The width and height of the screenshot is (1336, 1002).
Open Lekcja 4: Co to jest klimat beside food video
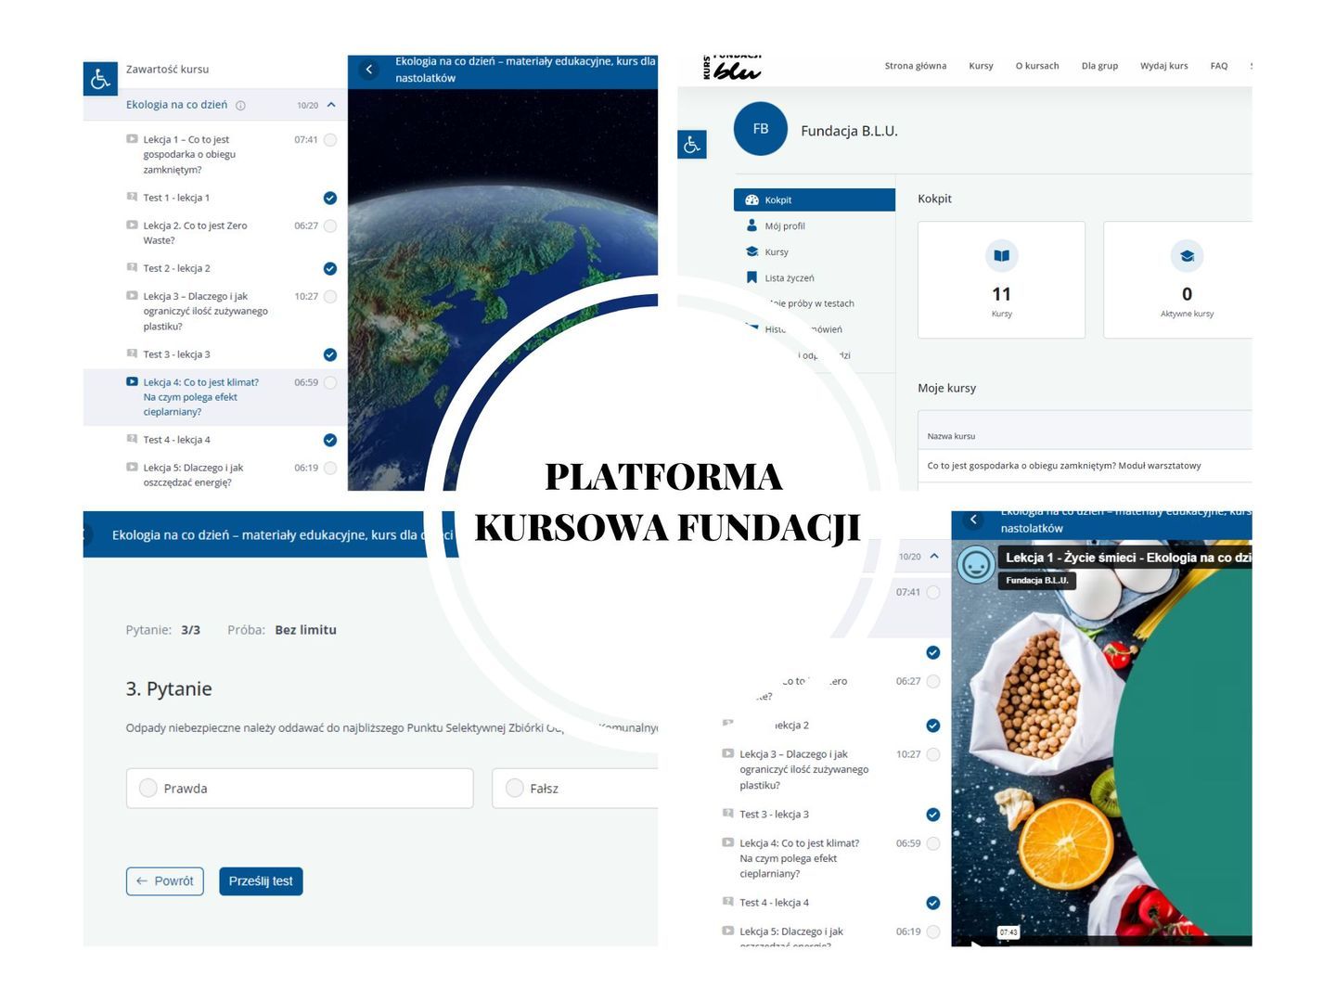(x=799, y=858)
